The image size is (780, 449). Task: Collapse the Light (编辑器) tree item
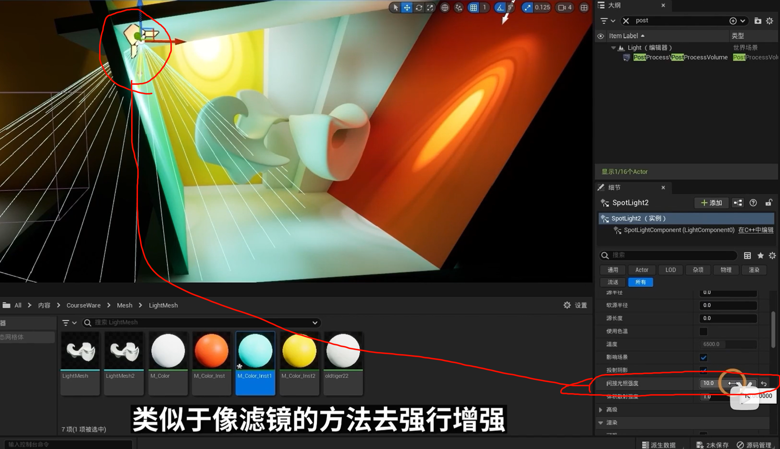(x=613, y=48)
